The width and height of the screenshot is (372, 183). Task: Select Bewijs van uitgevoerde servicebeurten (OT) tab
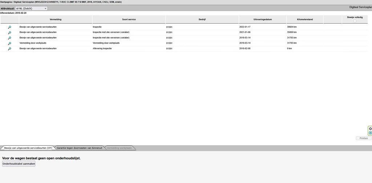pos(28,148)
